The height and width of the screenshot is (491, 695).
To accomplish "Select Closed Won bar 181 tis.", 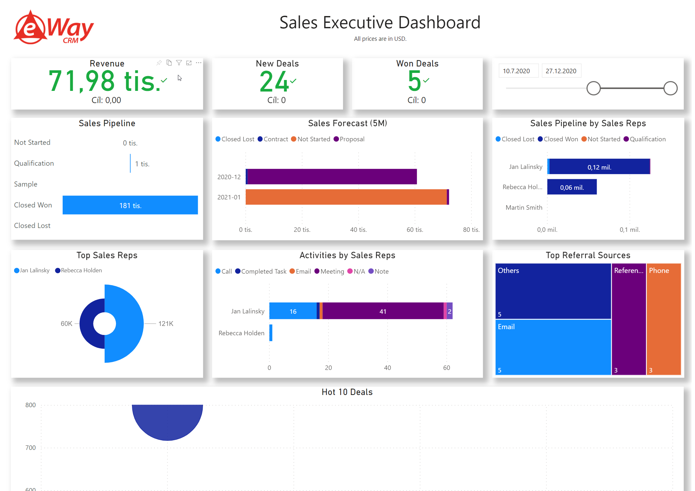I will 130,205.
